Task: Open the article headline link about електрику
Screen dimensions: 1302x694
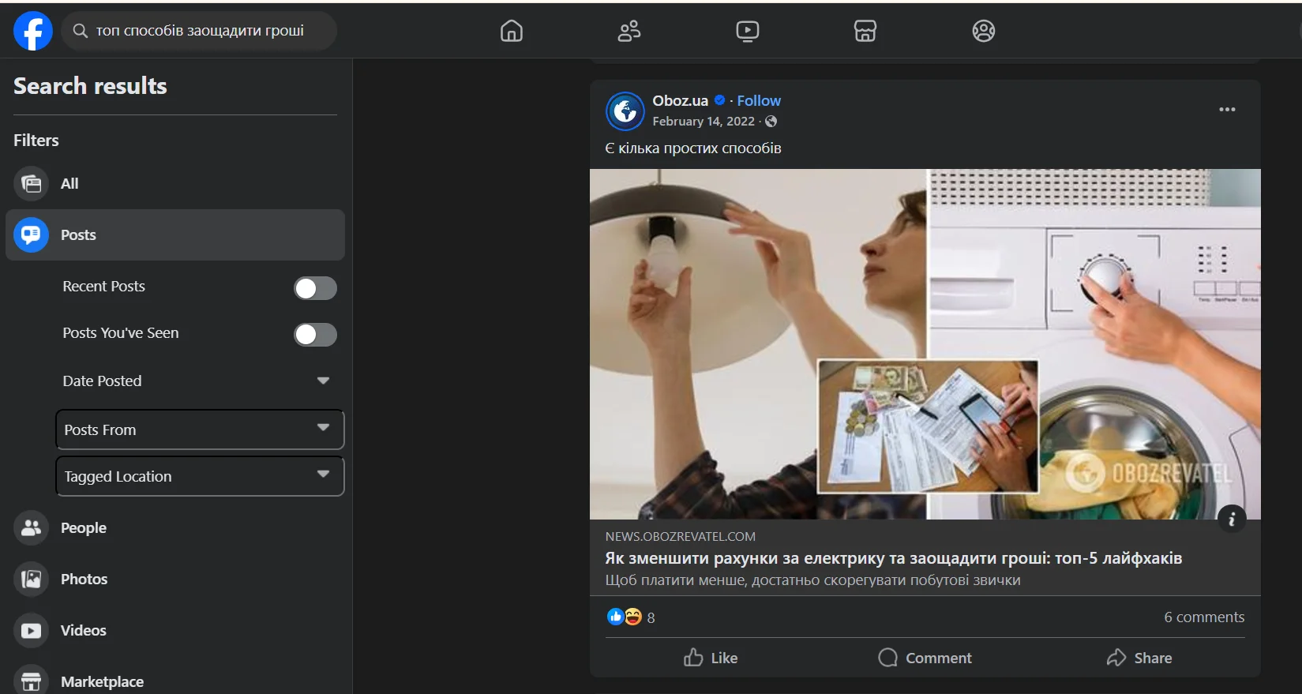Action: pos(893,558)
